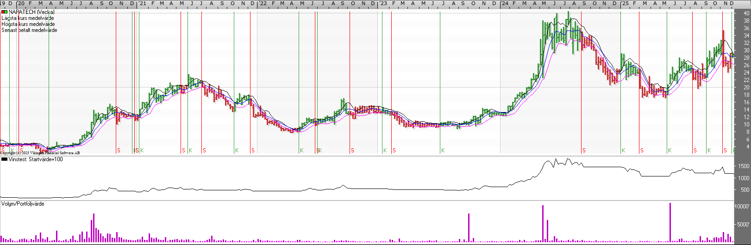The width and height of the screenshot is (751, 245).
Task: Select the Lägsta kurs medelvärde legend entry
Action: pos(28,18)
